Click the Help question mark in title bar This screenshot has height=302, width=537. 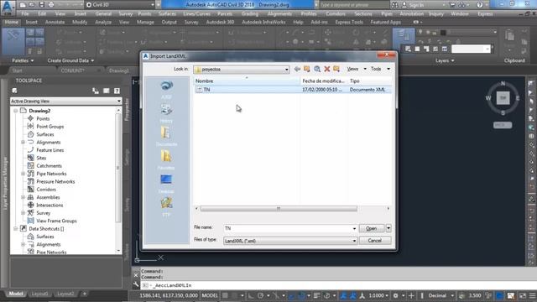point(479,5)
